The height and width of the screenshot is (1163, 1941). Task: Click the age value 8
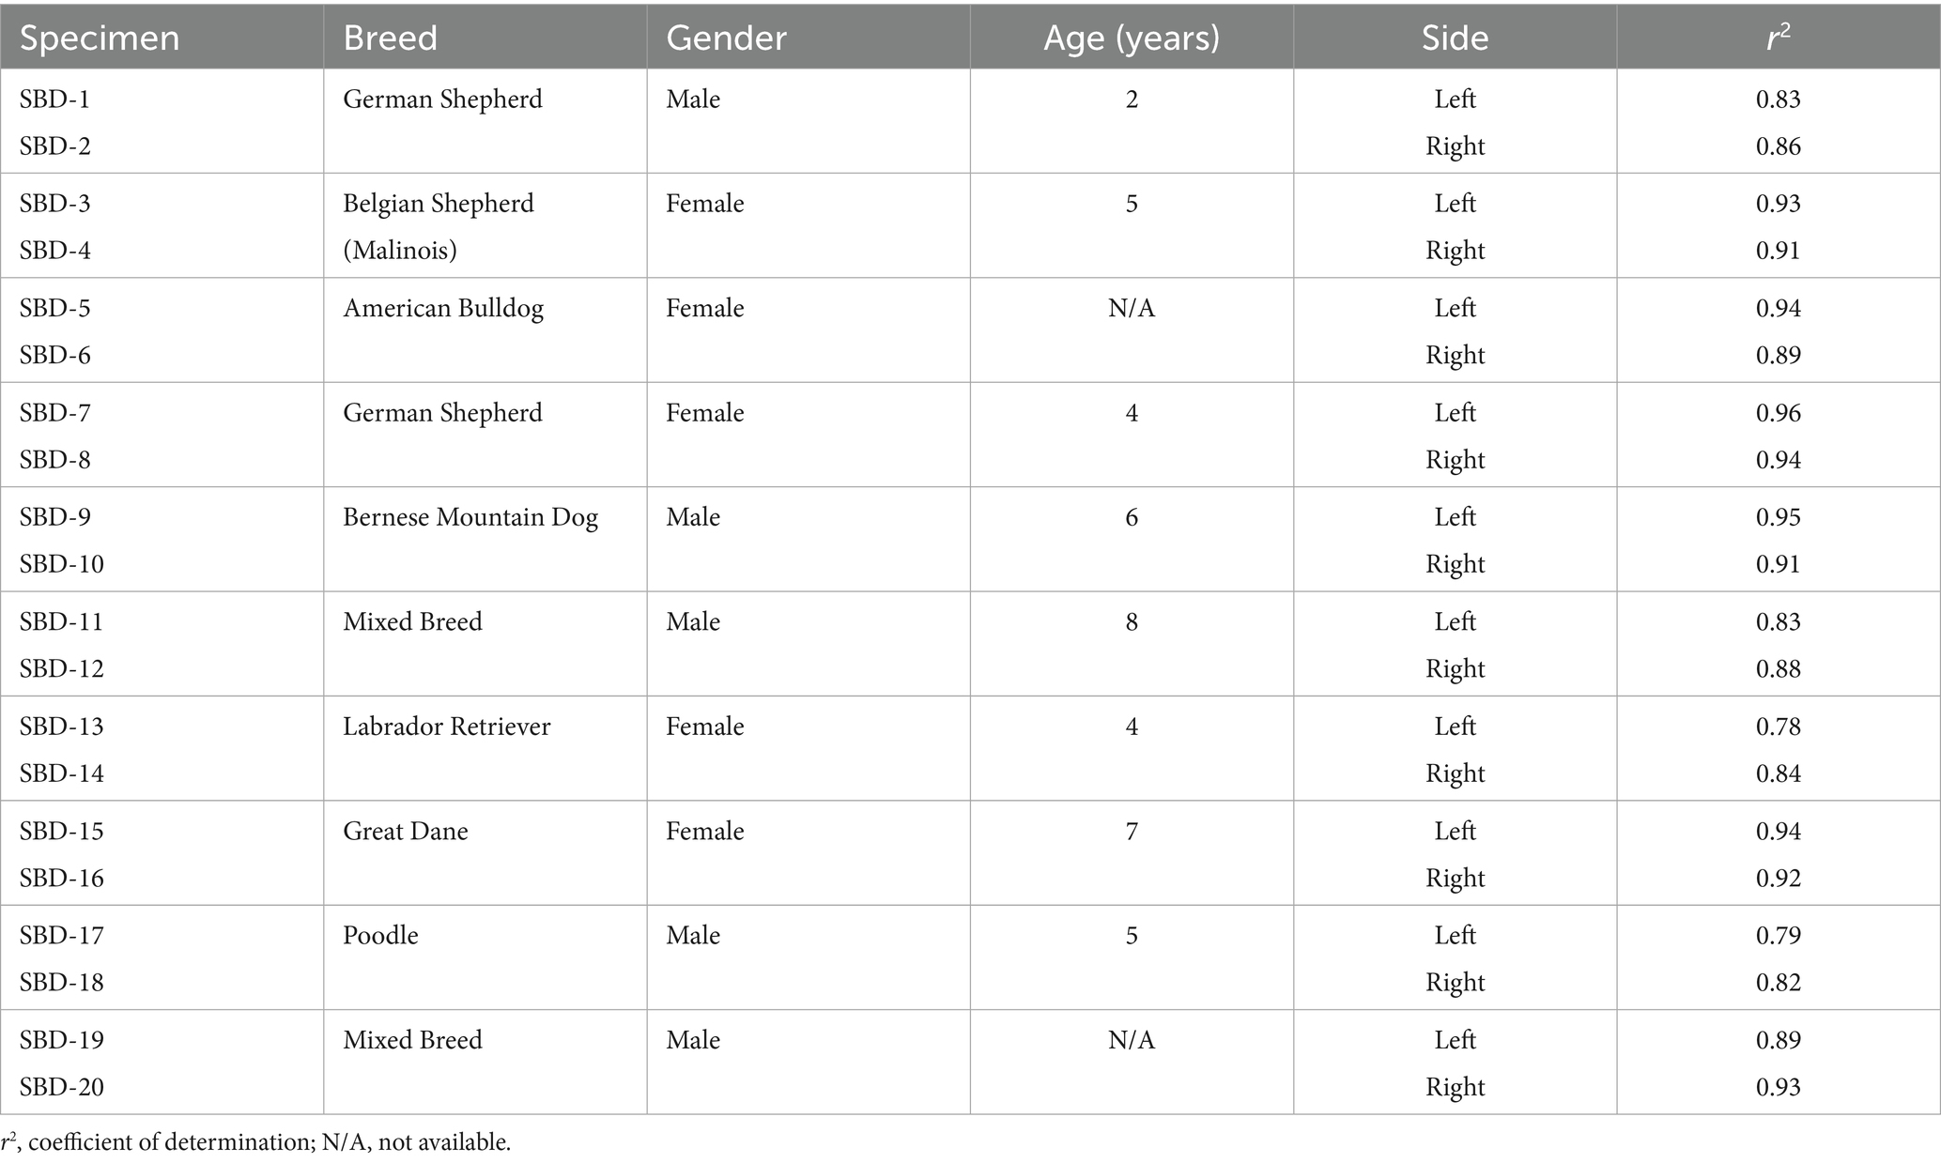1132,622
